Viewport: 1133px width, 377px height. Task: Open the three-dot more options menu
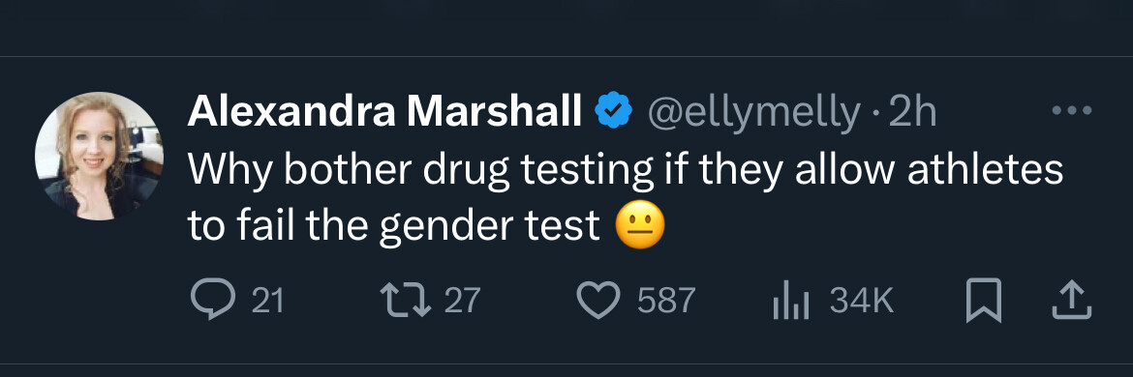[1072, 111]
